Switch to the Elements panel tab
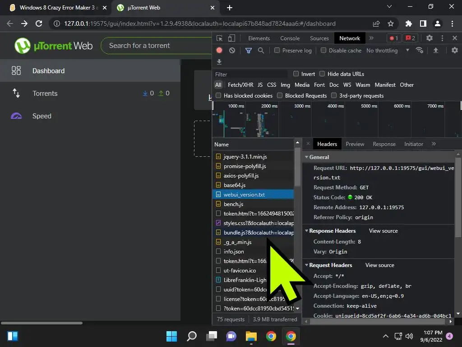462x347 pixels. [x=259, y=38]
